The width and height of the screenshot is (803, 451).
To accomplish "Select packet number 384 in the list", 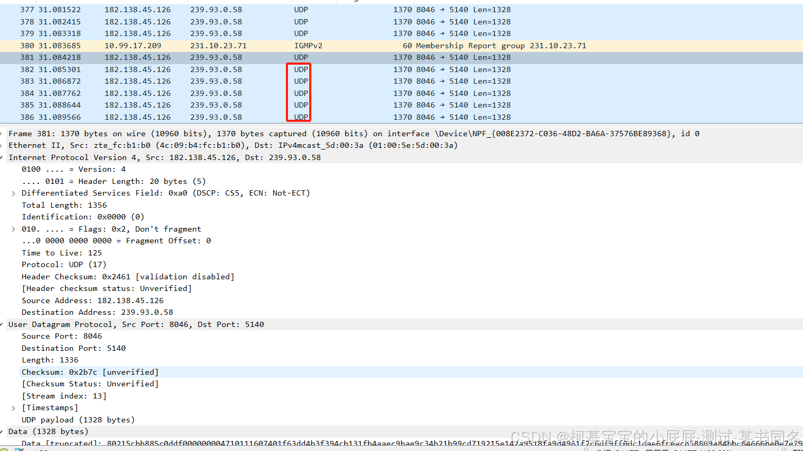I will pos(401,93).
